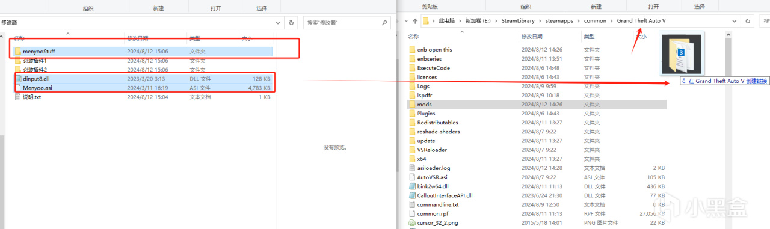Select lspdfr folder icon
Image resolution: width=770 pixels, height=229 pixels.
(x=412, y=95)
